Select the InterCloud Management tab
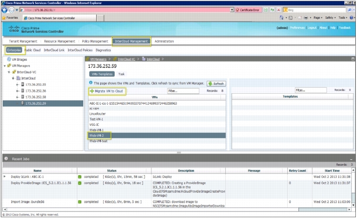The height and width of the screenshot is (219, 357). (131, 42)
